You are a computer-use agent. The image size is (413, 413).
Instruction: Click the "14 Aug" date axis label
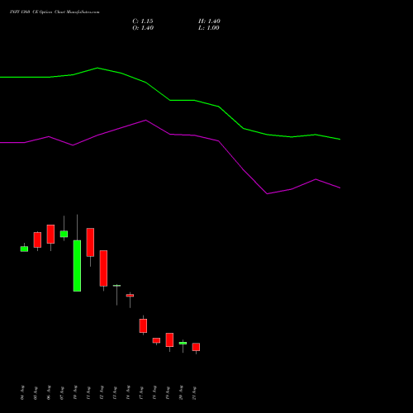128,392
